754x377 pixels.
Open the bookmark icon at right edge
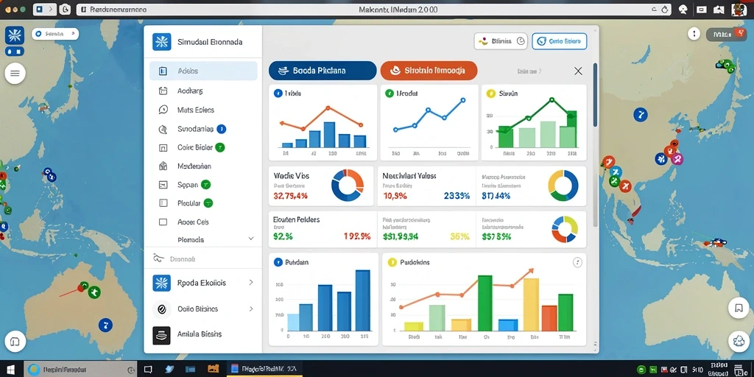[739, 309]
